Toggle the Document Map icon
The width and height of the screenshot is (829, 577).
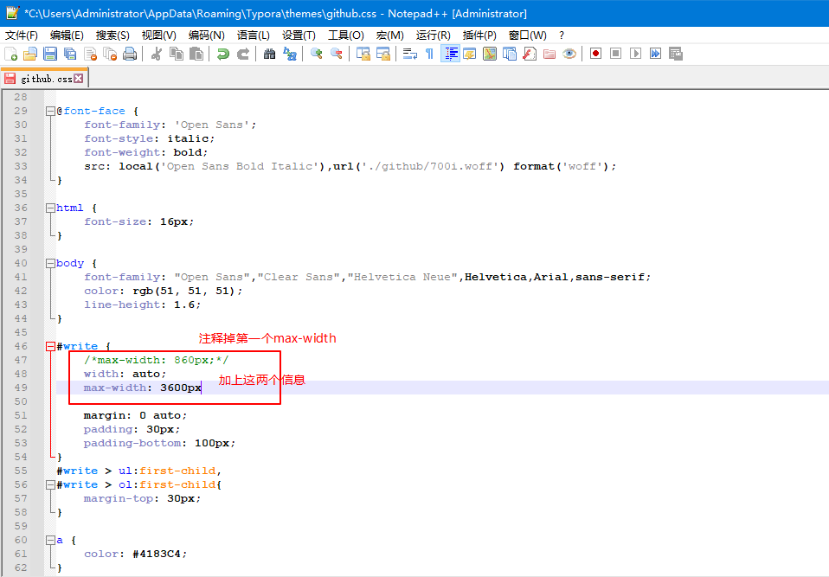tap(490, 54)
